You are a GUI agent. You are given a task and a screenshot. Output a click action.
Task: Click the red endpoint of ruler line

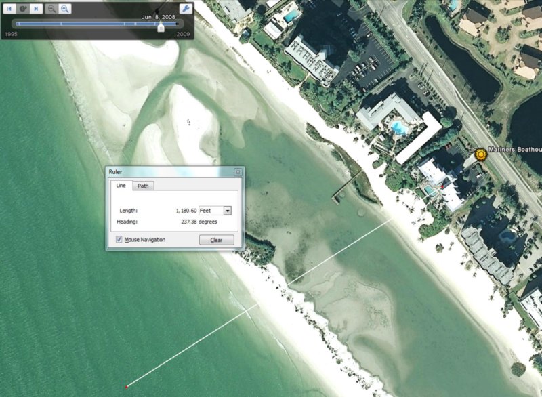pos(127,387)
